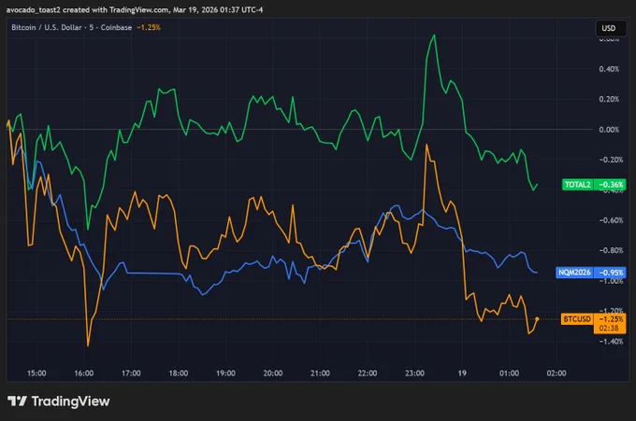The height and width of the screenshot is (421, 636).
Task: Click the 0.00% price axis label
Action: click(x=609, y=130)
